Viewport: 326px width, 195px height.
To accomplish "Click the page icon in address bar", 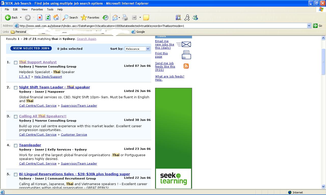I will click(17, 26).
